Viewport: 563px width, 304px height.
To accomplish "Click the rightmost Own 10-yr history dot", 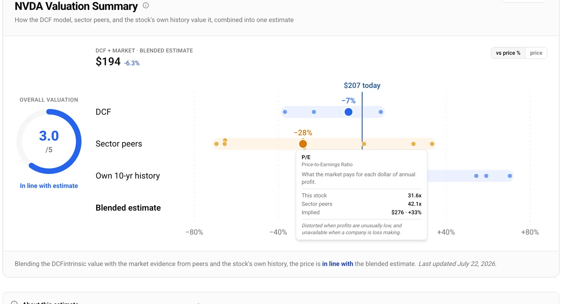I will [x=510, y=176].
